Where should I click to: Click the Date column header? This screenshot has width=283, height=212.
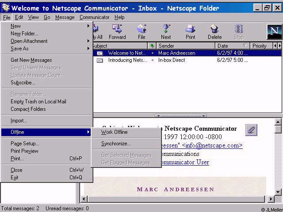(x=233, y=46)
